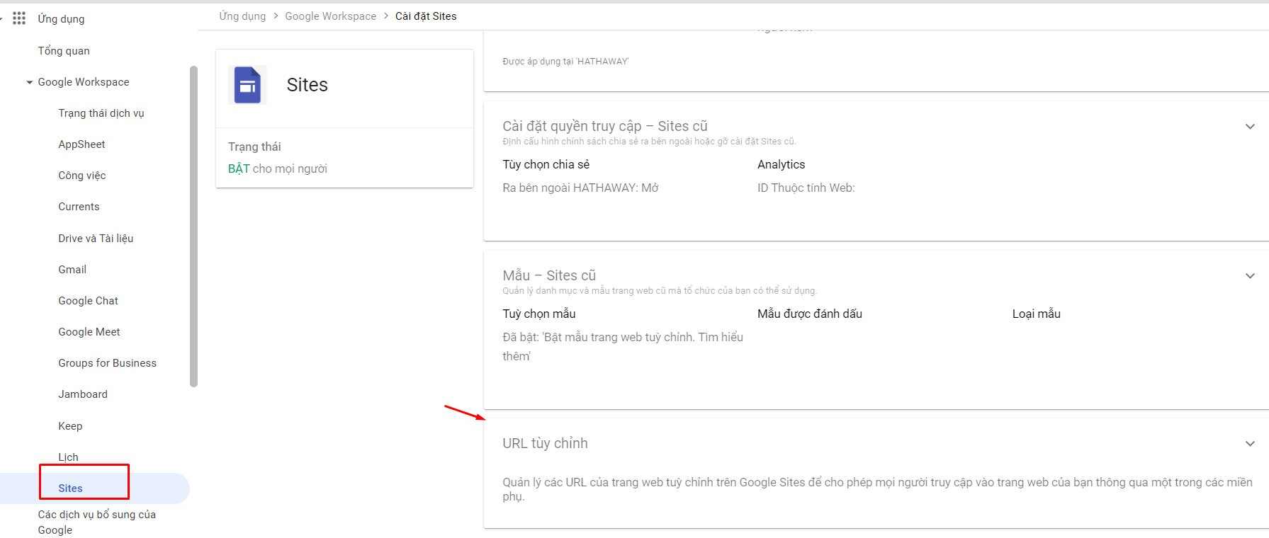Click the sidebar vertical scrollbar
The image size is (1269, 538).
coord(193,227)
